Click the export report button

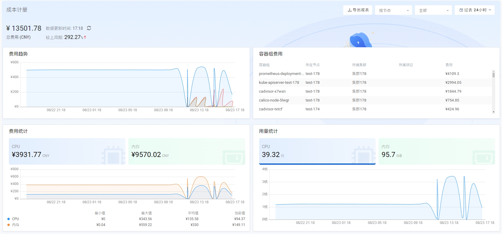click(x=358, y=10)
